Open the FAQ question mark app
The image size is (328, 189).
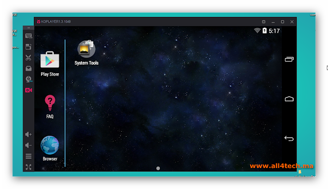point(50,107)
